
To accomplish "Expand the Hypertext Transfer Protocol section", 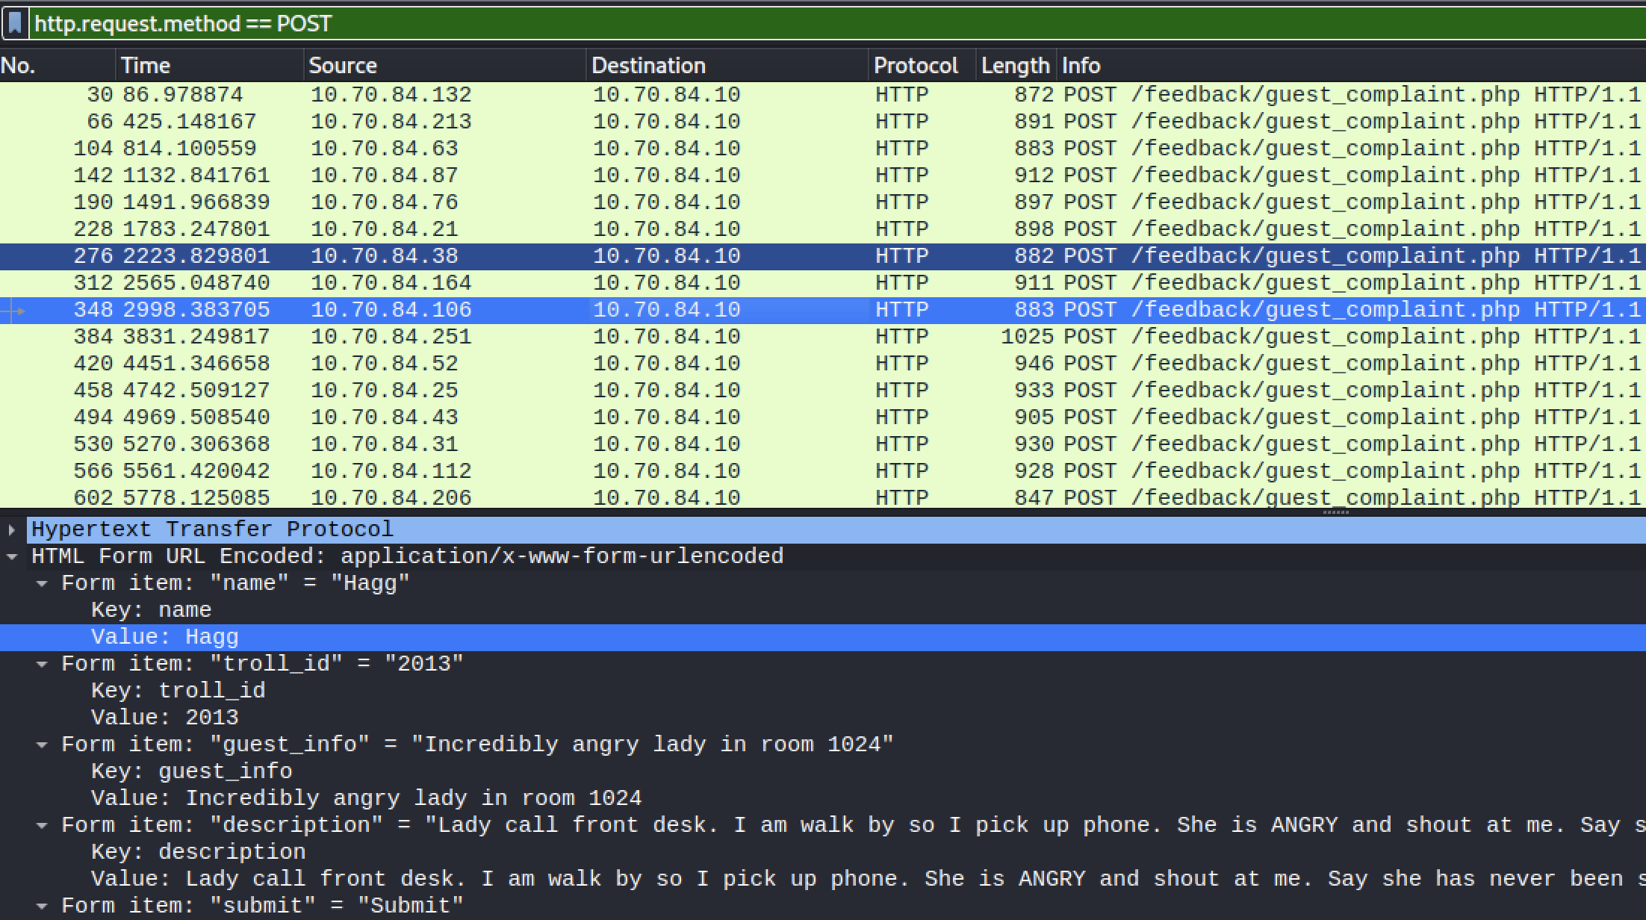I will coord(12,529).
